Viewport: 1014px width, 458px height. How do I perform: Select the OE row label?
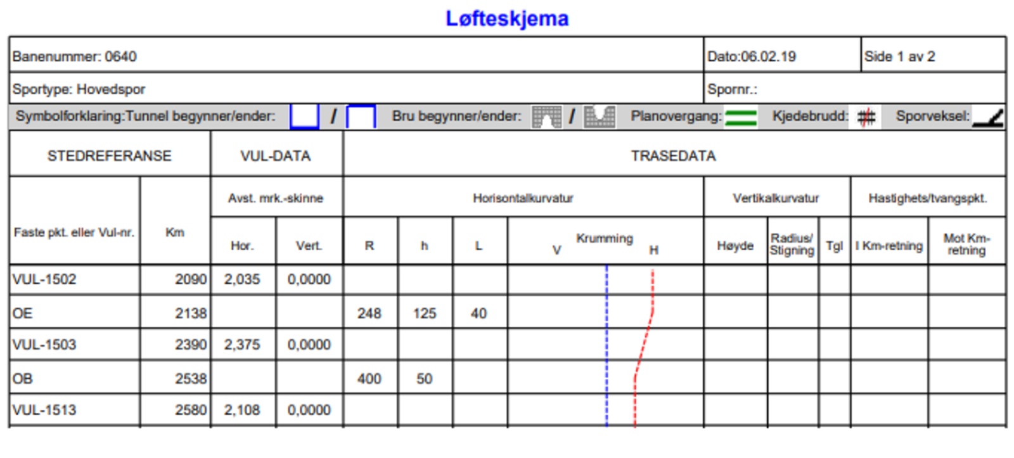(22, 314)
